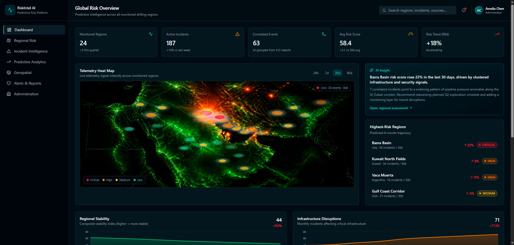Click the Regional Risk map icon
Image resolution: width=514 pixels, height=245 pixels.
(x=9, y=41)
